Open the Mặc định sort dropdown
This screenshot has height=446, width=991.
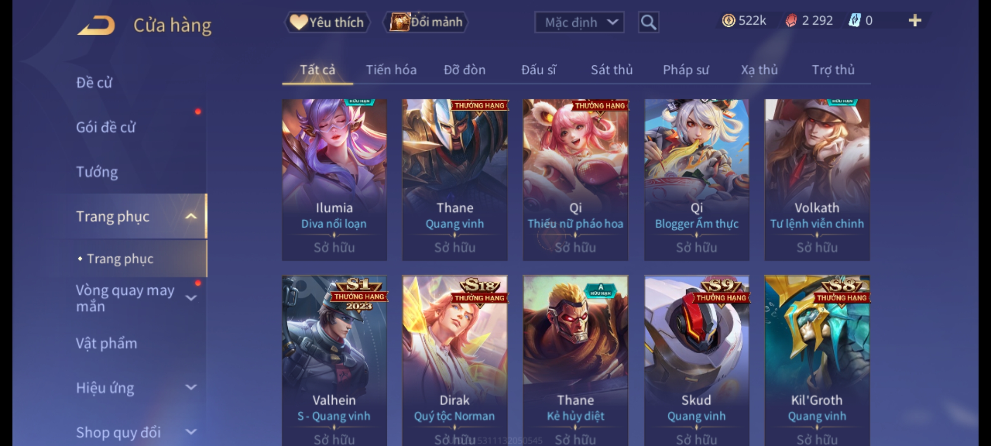[579, 22]
